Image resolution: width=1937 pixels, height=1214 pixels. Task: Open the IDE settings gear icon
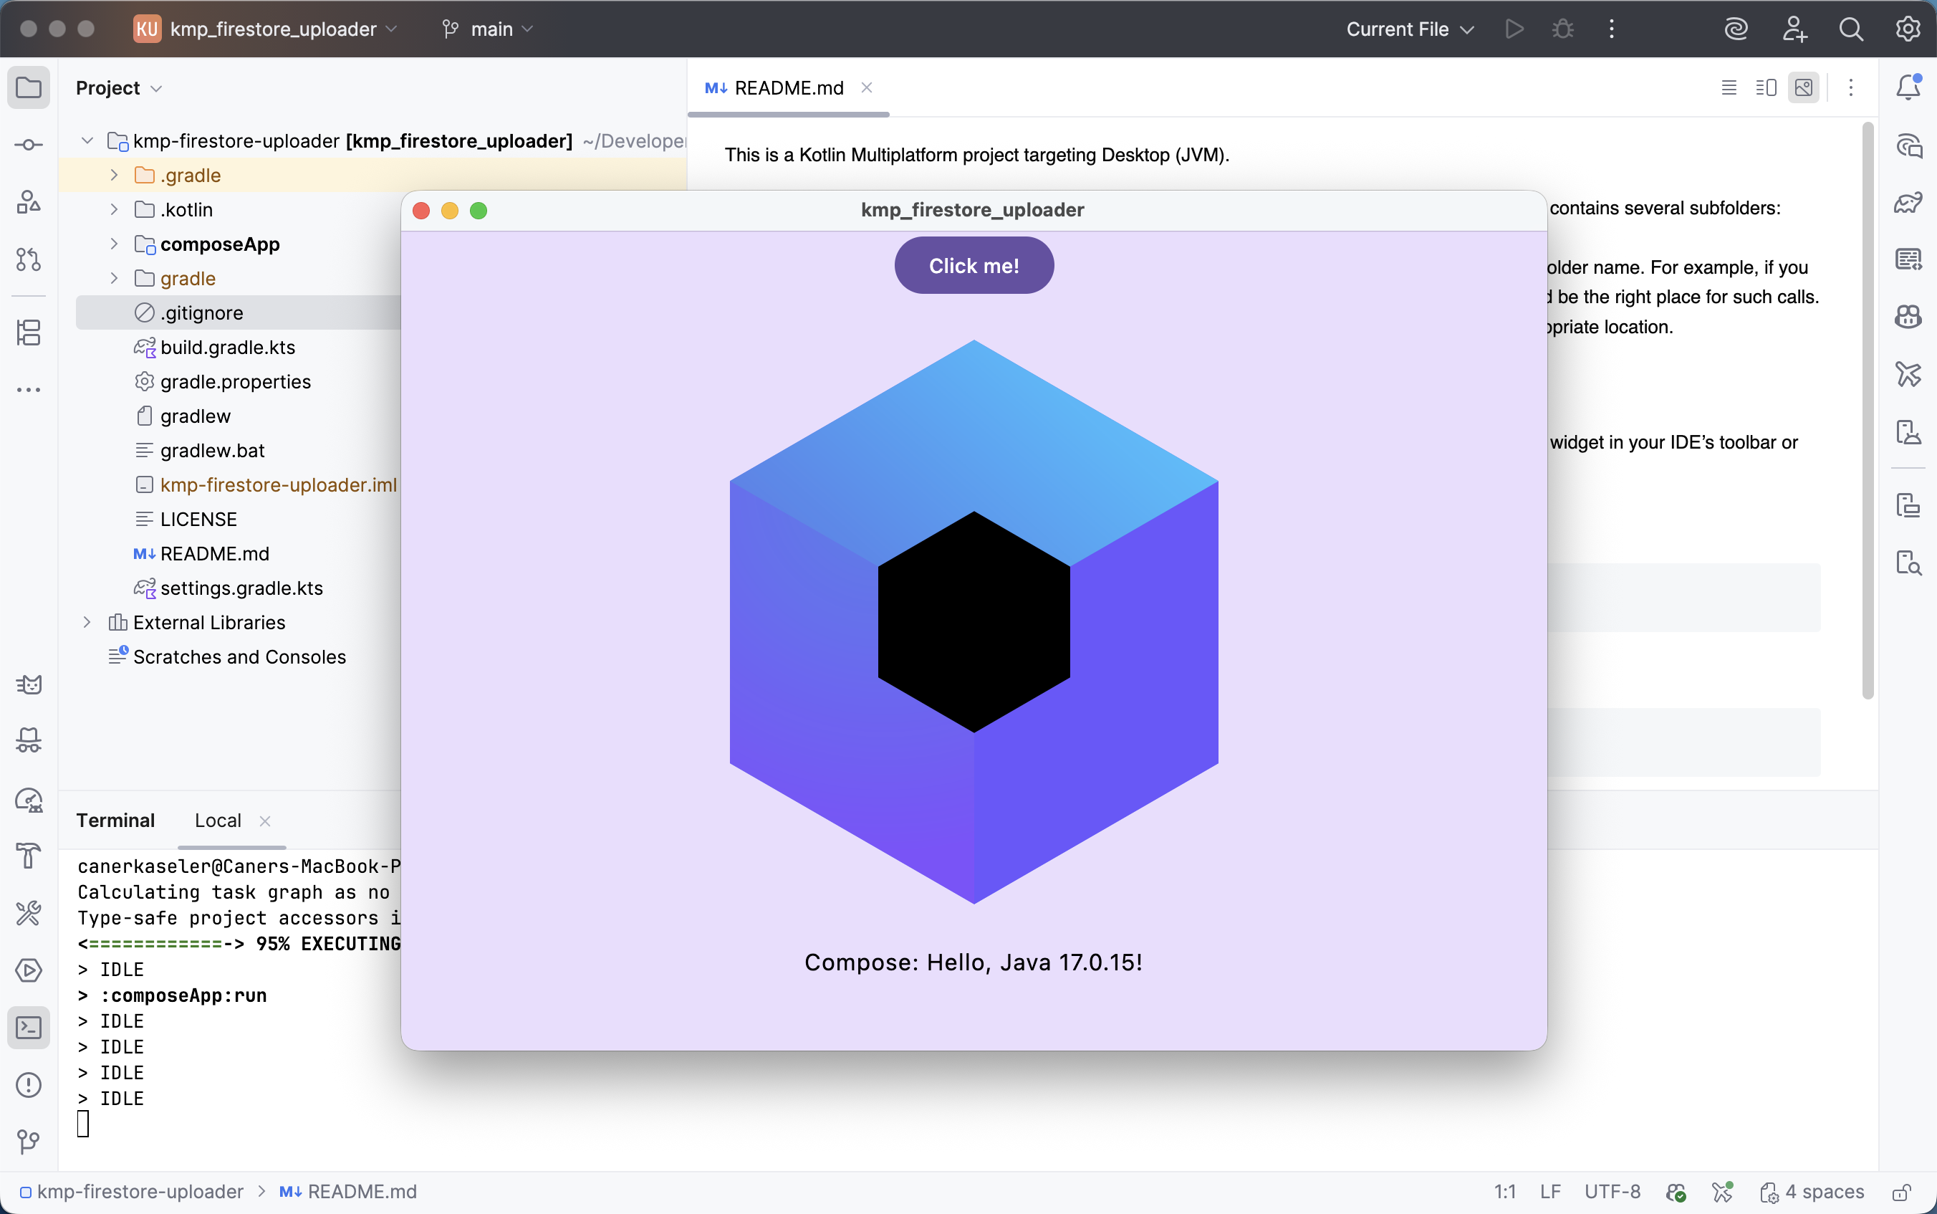click(x=1908, y=29)
